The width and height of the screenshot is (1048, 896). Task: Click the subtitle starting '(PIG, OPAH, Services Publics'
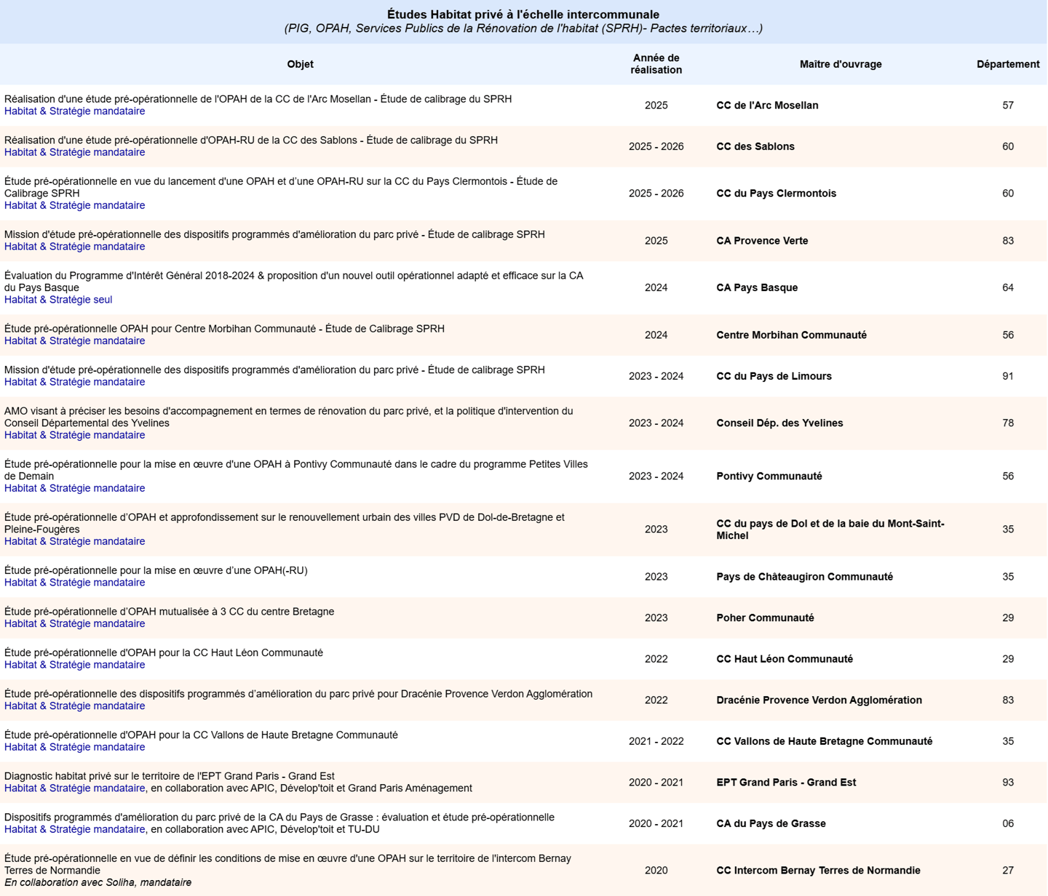[x=523, y=28]
